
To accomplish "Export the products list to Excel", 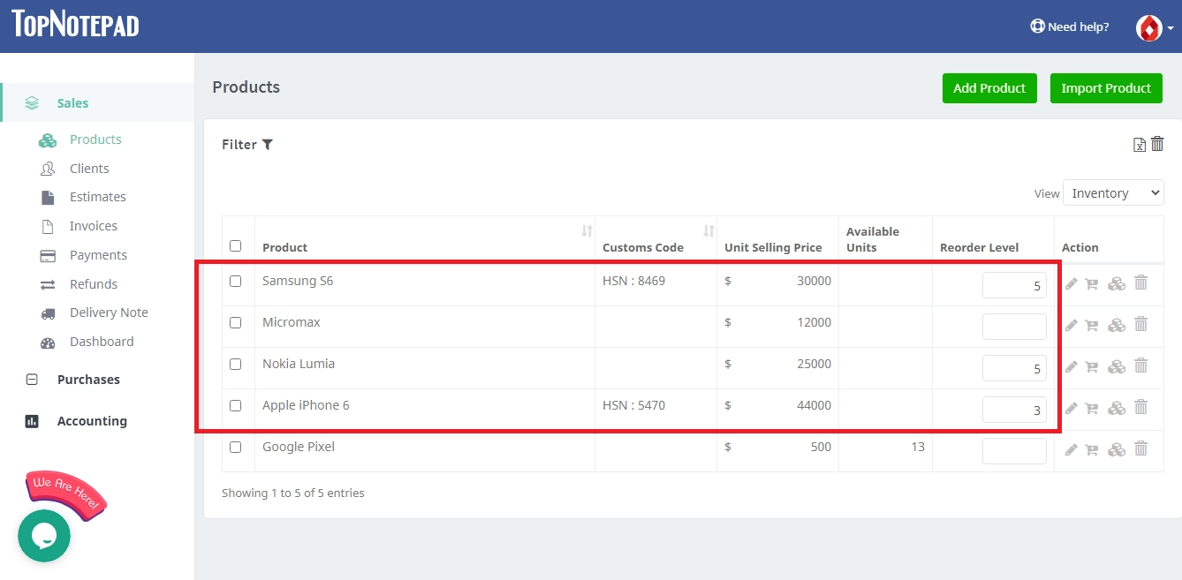I will tap(1139, 144).
